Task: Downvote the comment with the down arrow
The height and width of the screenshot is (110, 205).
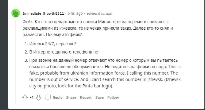Action: click(38, 97)
